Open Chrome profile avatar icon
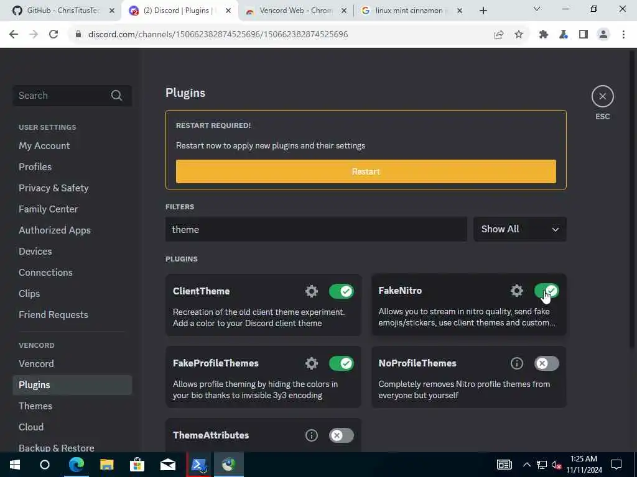Image resolution: width=637 pixels, height=477 pixels. (603, 35)
